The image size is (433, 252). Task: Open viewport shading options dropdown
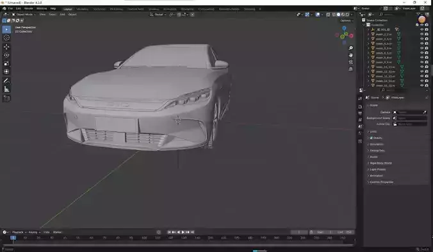pyautogui.click(x=352, y=14)
